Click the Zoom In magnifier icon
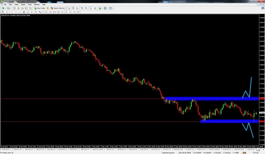This screenshot has width=265, height=154. [82, 8]
